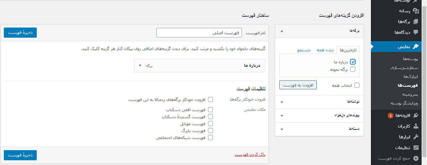This screenshot has width=427, height=165.
Task: Check فهرست پابرگ location
Action: [210, 130]
